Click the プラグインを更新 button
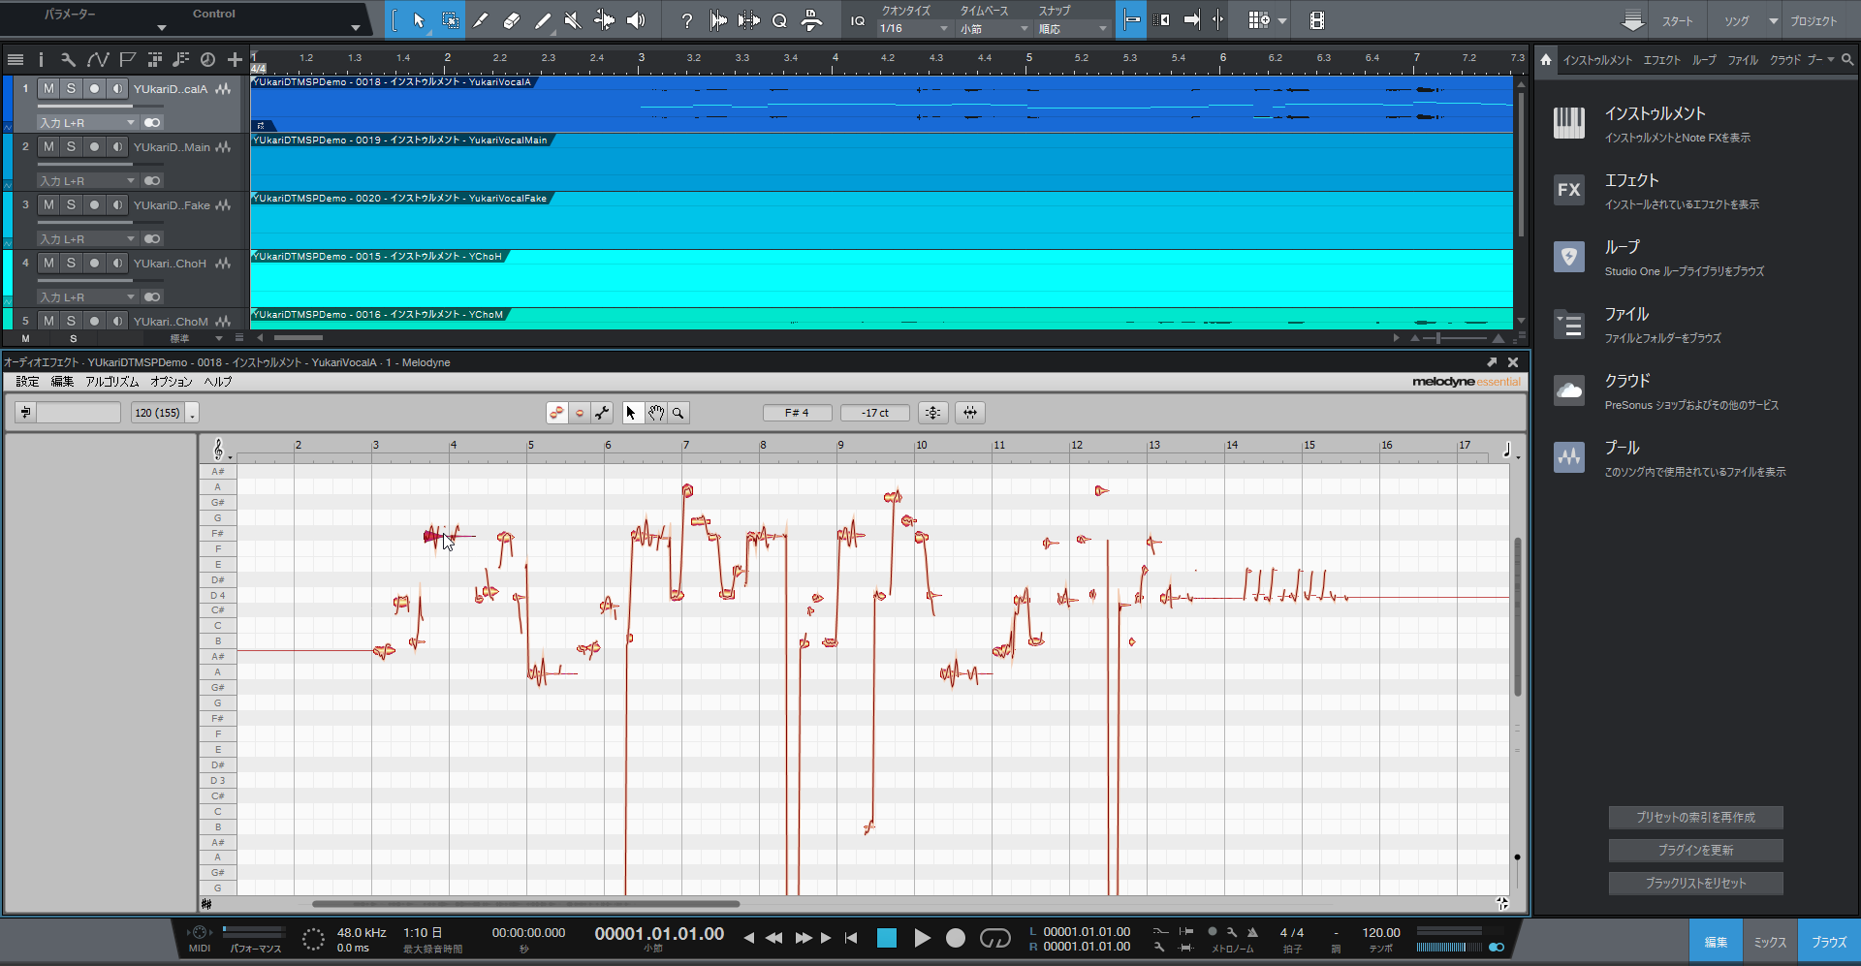Image resolution: width=1861 pixels, height=966 pixels. pos(1695,850)
